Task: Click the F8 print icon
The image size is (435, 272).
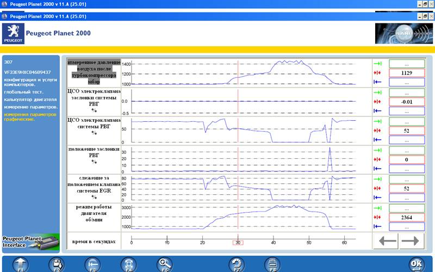Action: click(273, 264)
